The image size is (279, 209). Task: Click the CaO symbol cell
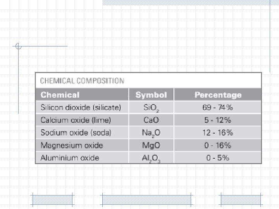[x=151, y=120]
